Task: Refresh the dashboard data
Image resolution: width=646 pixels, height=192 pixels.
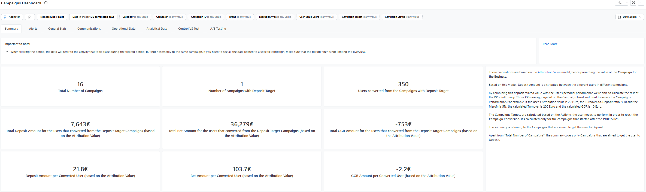Action: [x=620, y=3]
